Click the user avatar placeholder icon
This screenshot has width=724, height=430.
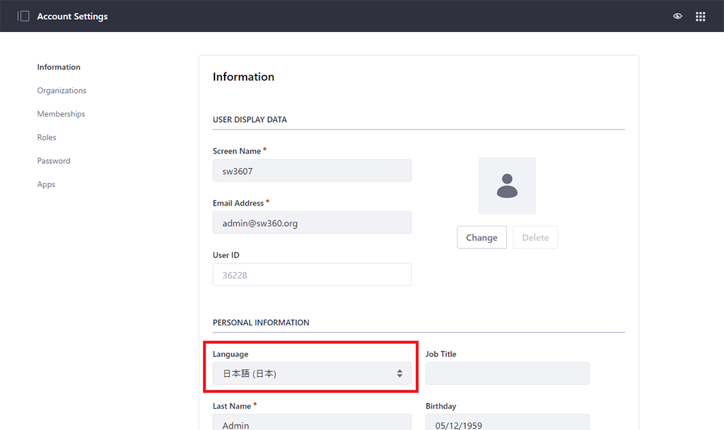tap(507, 185)
